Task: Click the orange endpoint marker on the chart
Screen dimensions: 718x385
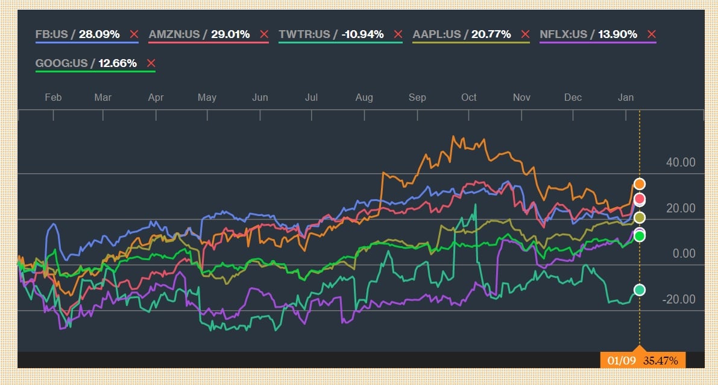Action: [x=640, y=184]
